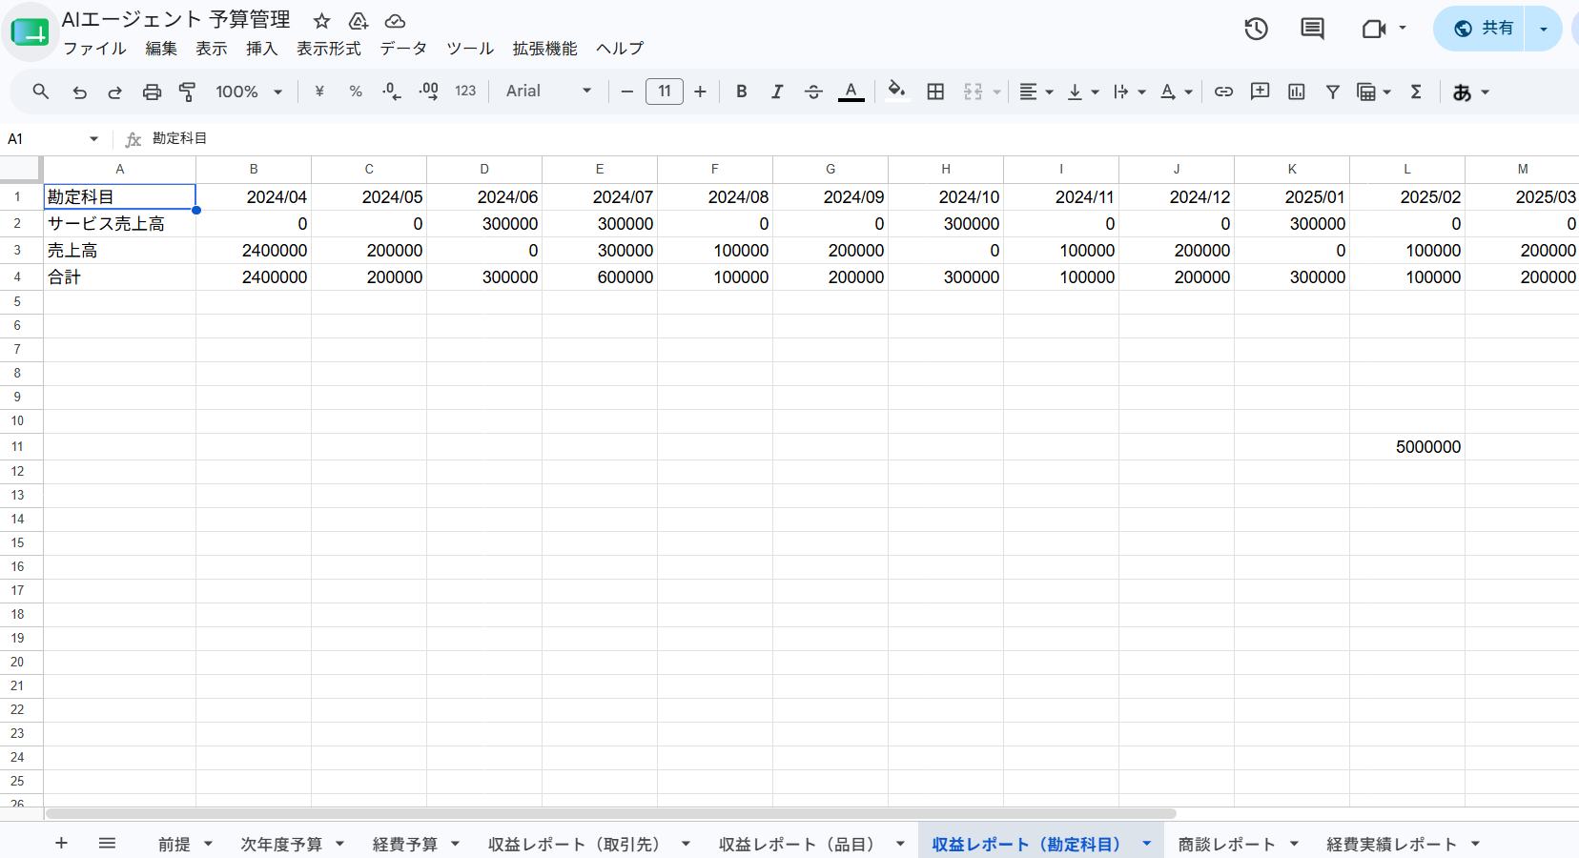Viewport: 1579px width, 858px height.
Task: Switch to the 次年度予算 sheet tab
Action: [281, 844]
